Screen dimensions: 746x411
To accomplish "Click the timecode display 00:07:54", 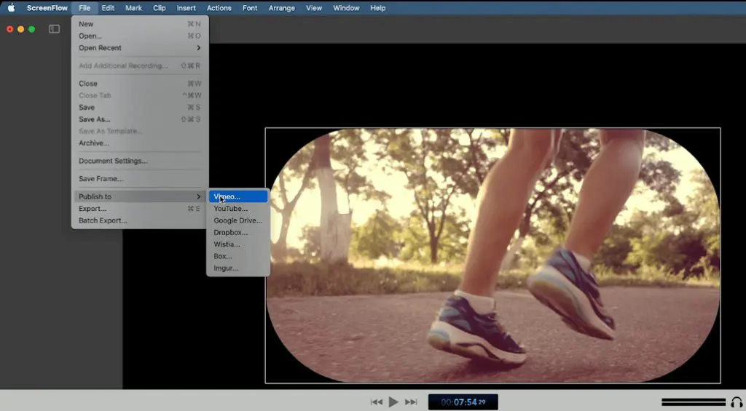I will [463, 402].
